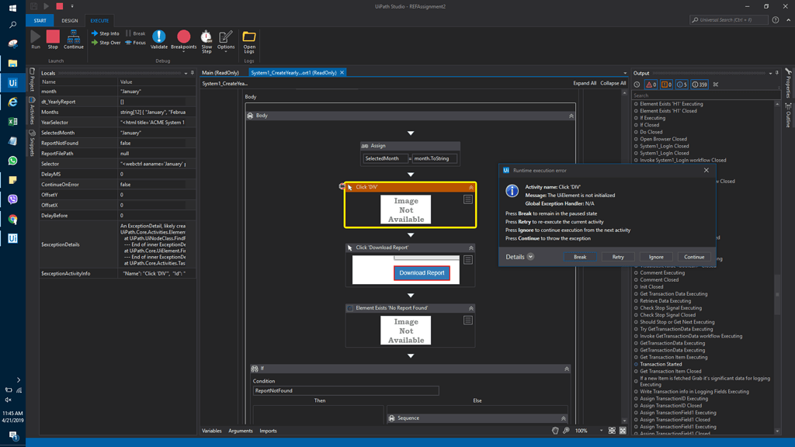Switch to Main (ReadOnly) tab
The height and width of the screenshot is (447, 795).
pos(220,73)
